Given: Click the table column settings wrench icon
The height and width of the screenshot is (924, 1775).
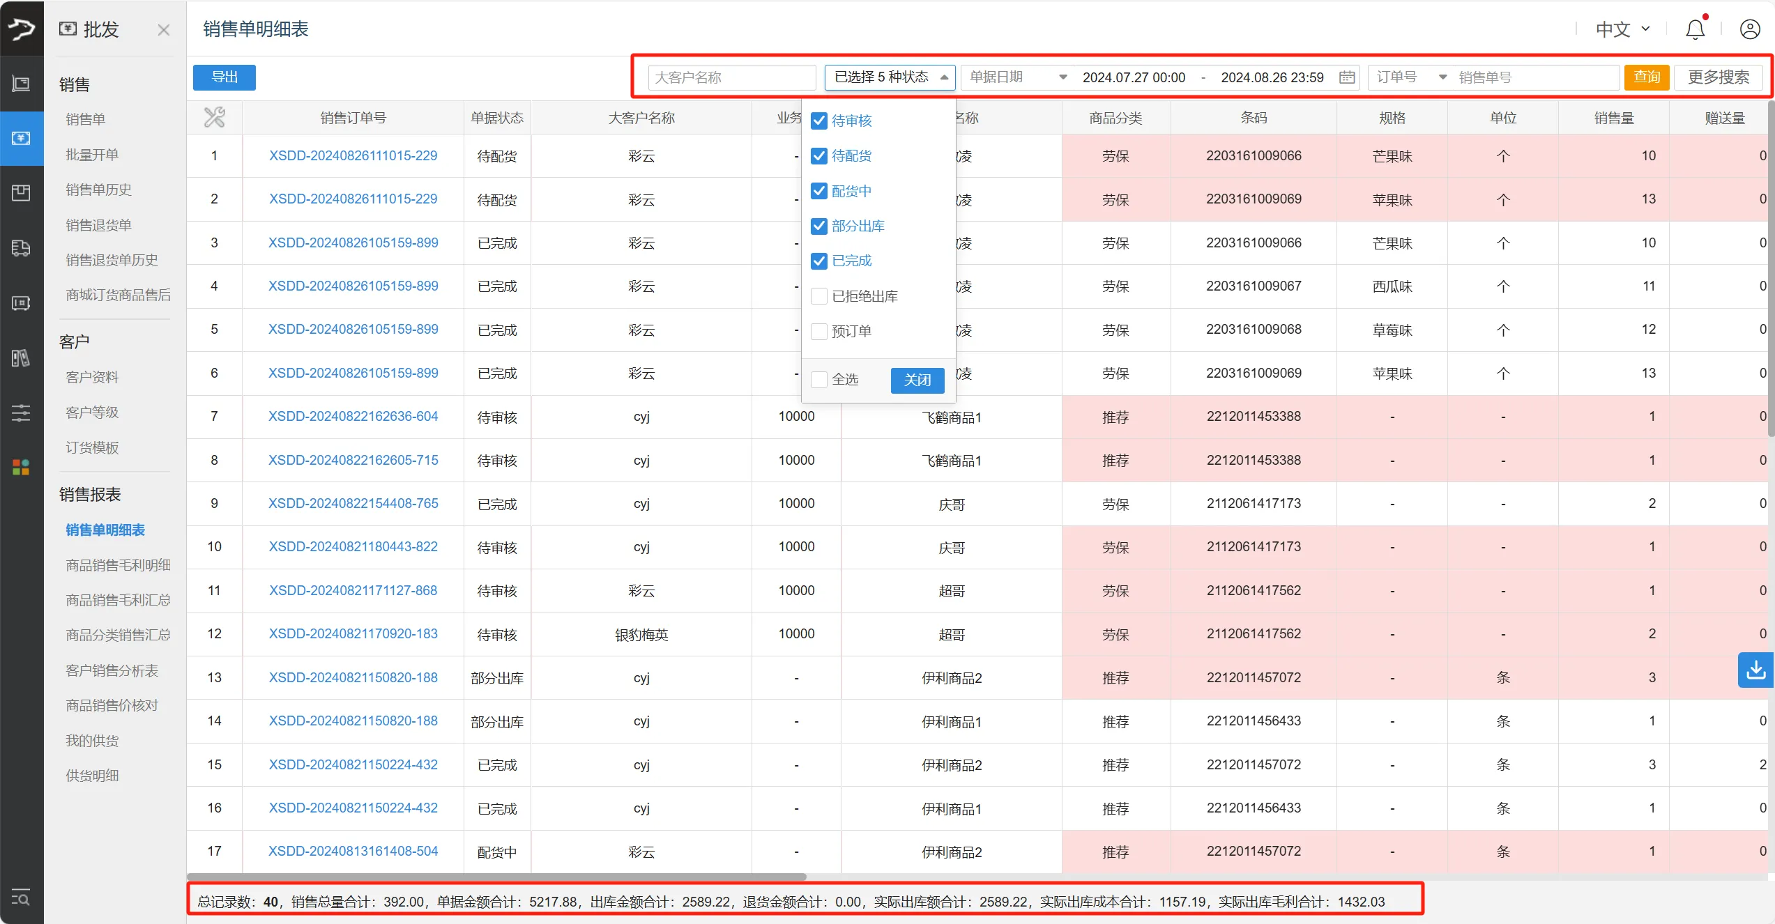Looking at the screenshot, I should (215, 117).
